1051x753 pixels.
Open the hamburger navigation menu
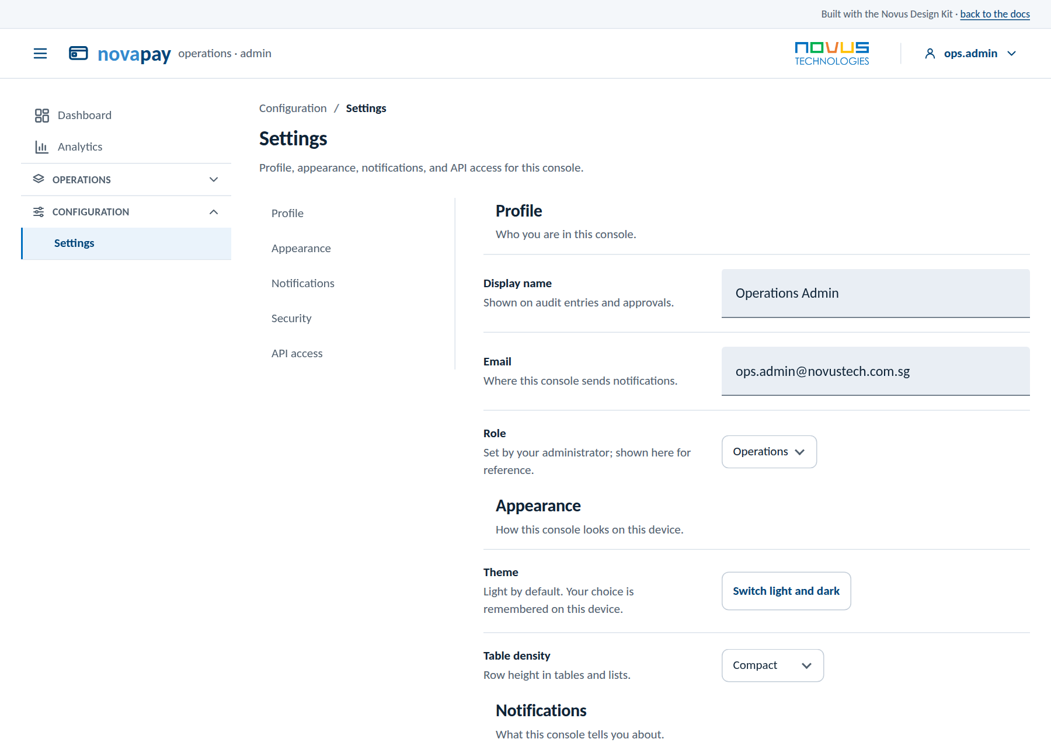(40, 54)
